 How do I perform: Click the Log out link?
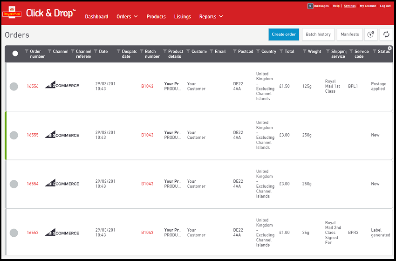pos(385,6)
